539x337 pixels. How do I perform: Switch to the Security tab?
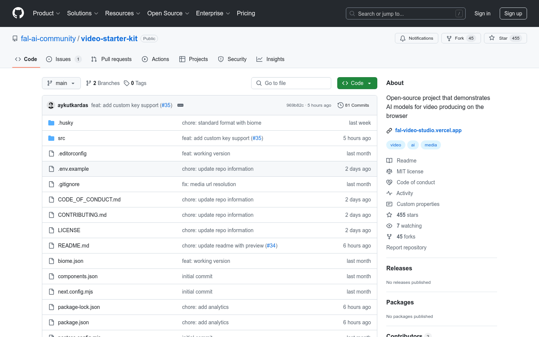(x=232, y=59)
